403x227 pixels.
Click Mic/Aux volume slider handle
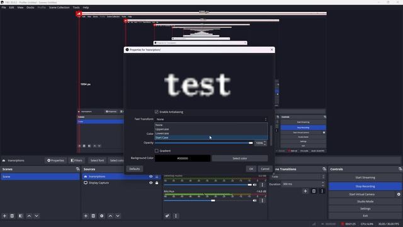(x=213, y=201)
